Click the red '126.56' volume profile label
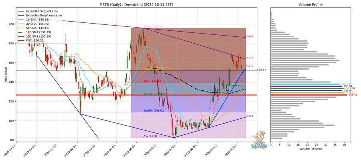The height and width of the screenshot is (160, 361). [353, 95]
